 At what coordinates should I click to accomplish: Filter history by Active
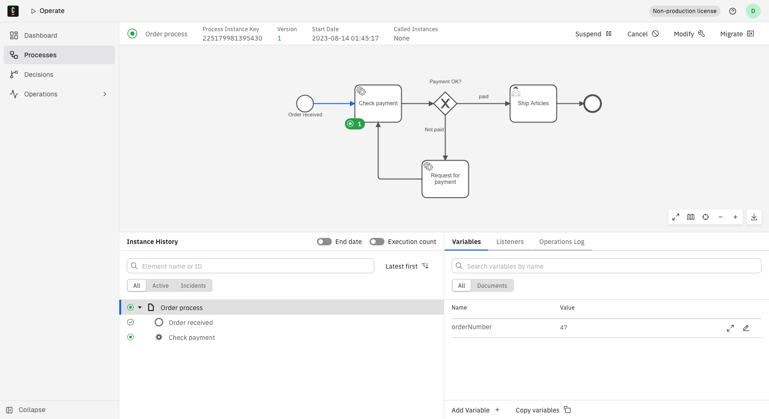160,285
